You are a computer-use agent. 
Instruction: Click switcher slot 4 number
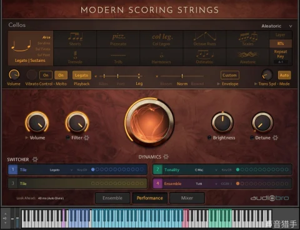tap(157, 183)
